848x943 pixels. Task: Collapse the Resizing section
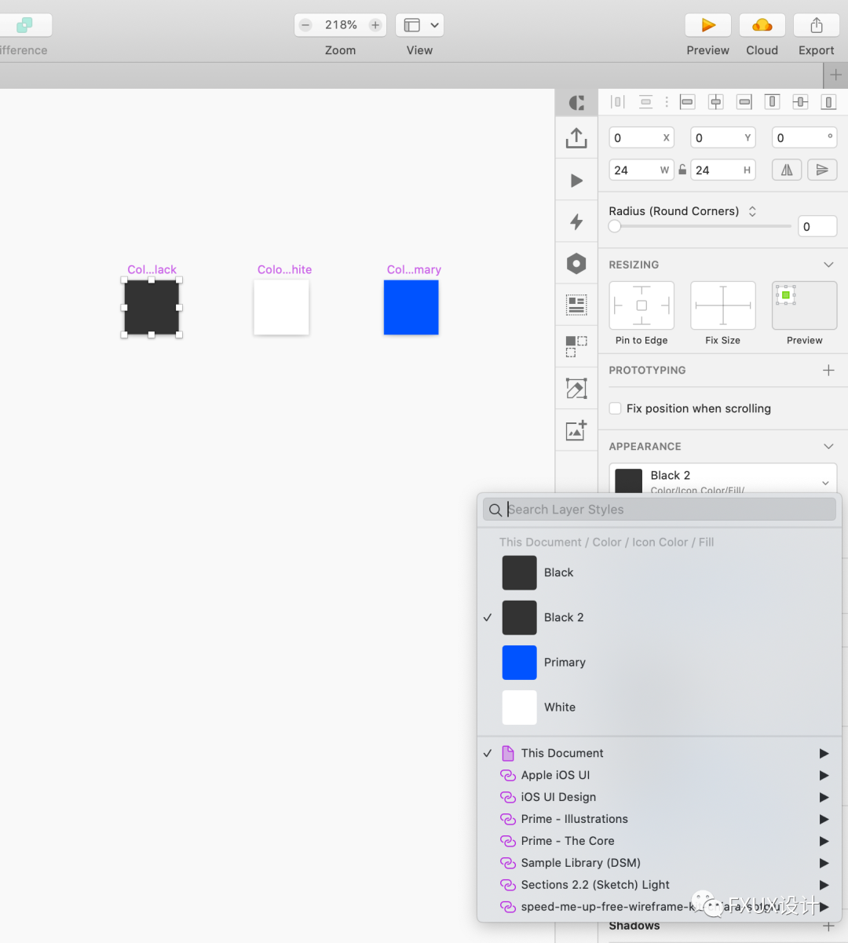(x=828, y=265)
